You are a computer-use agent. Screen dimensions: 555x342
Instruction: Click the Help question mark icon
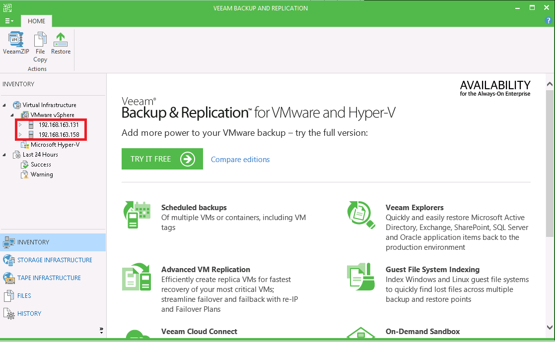(548, 21)
